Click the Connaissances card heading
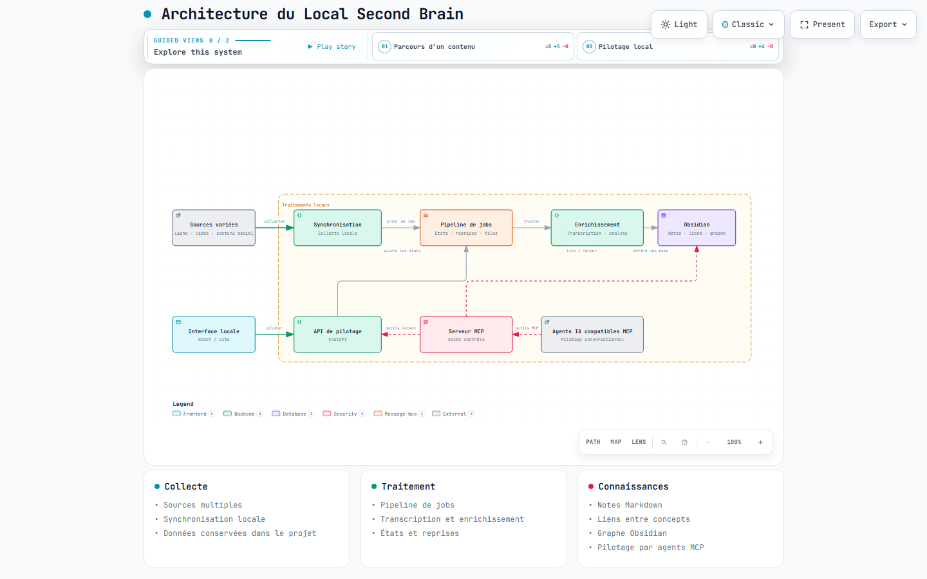Screen dimensions: 927x579 [633, 486]
